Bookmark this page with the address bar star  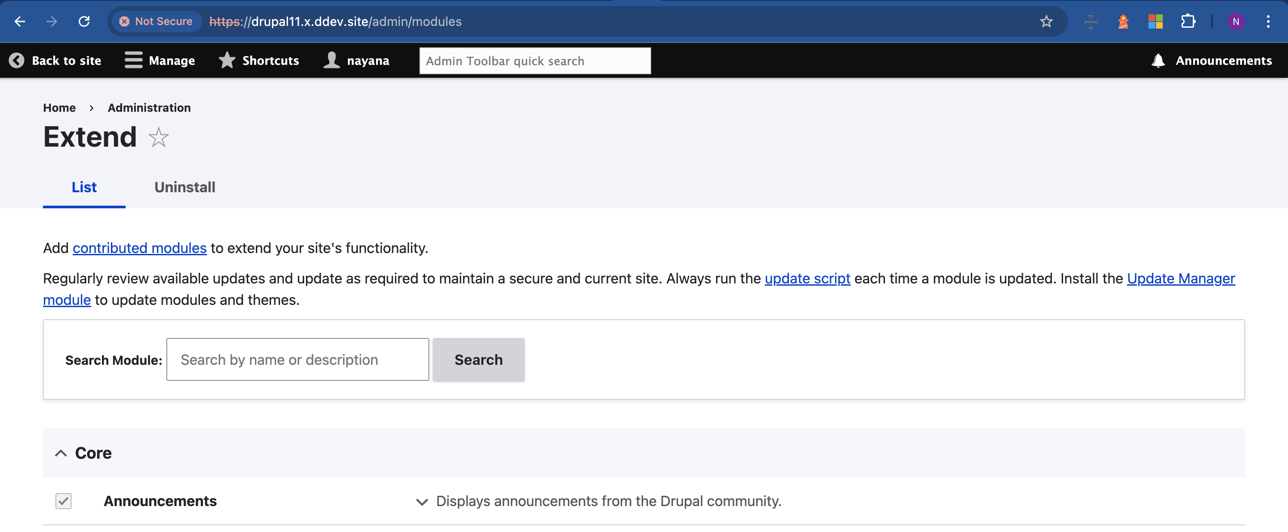(1046, 21)
